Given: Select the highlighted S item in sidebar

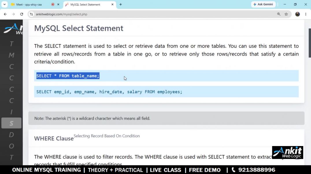Looking at the screenshot, I should 12,123.
